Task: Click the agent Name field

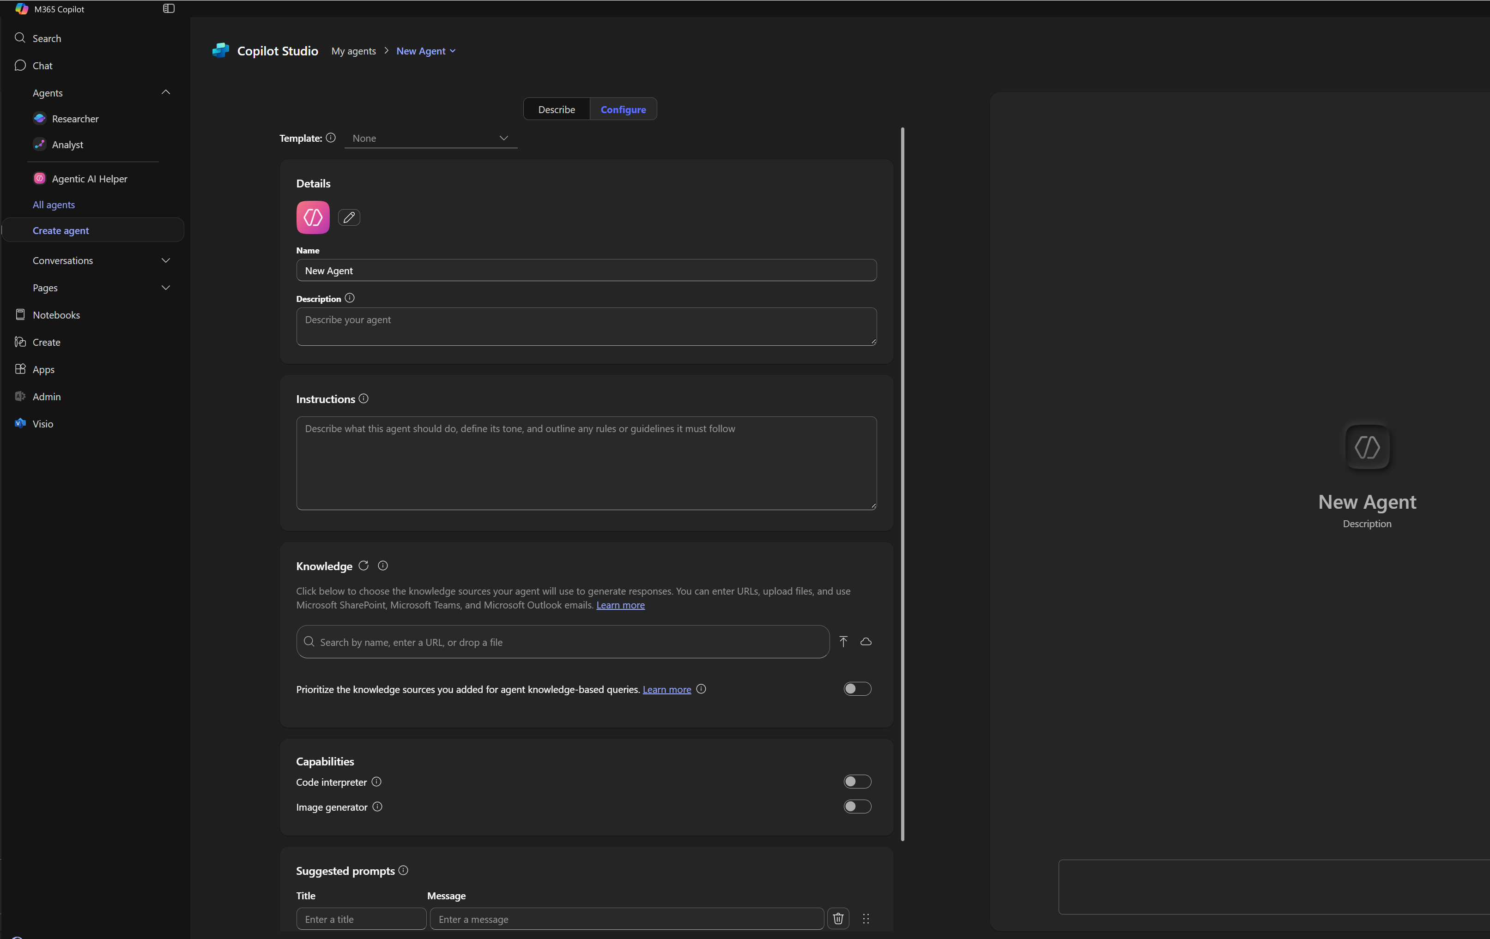Action: 587,271
